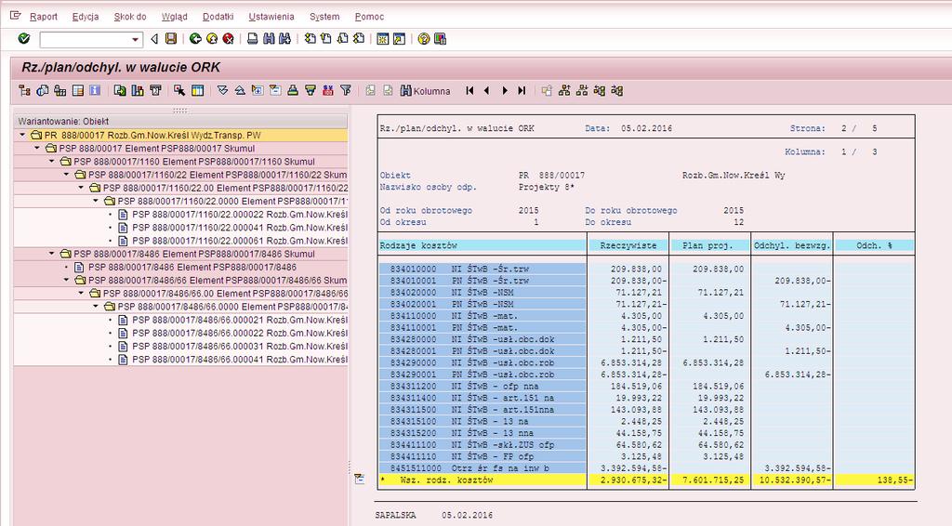Click the Print icon in standard toolbar
This screenshot has height=526, width=952.
253,39
